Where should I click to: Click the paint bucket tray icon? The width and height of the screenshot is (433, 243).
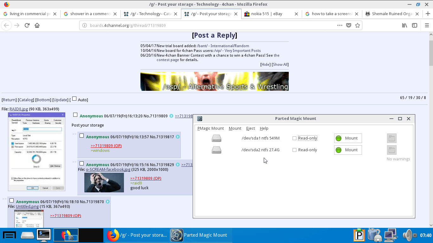point(374,235)
